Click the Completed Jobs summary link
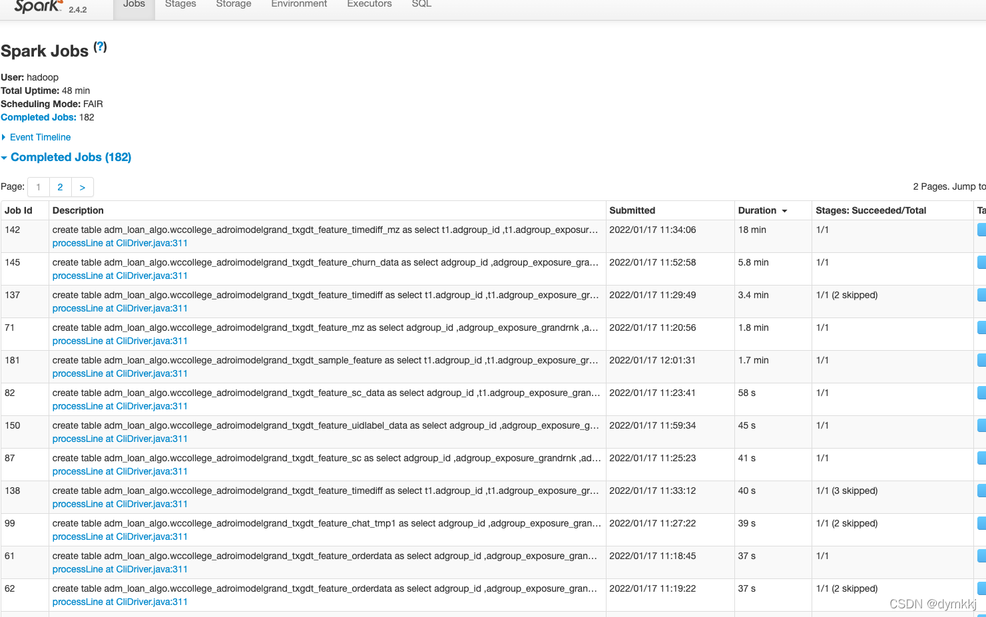 point(39,117)
